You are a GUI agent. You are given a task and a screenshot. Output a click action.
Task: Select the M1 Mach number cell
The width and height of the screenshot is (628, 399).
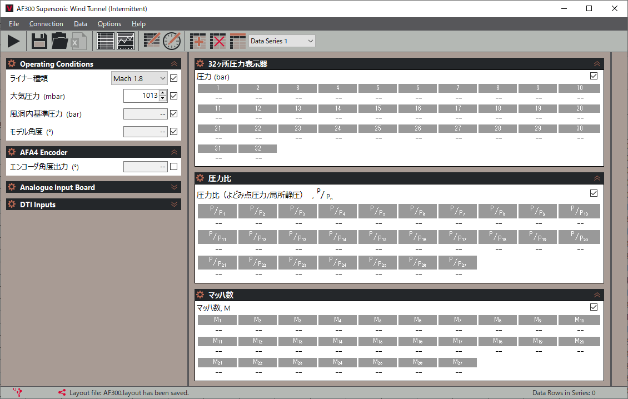tap(217, 320)
